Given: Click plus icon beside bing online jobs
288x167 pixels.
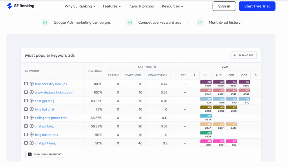Looking at the screenshot, I should (31, 134).
